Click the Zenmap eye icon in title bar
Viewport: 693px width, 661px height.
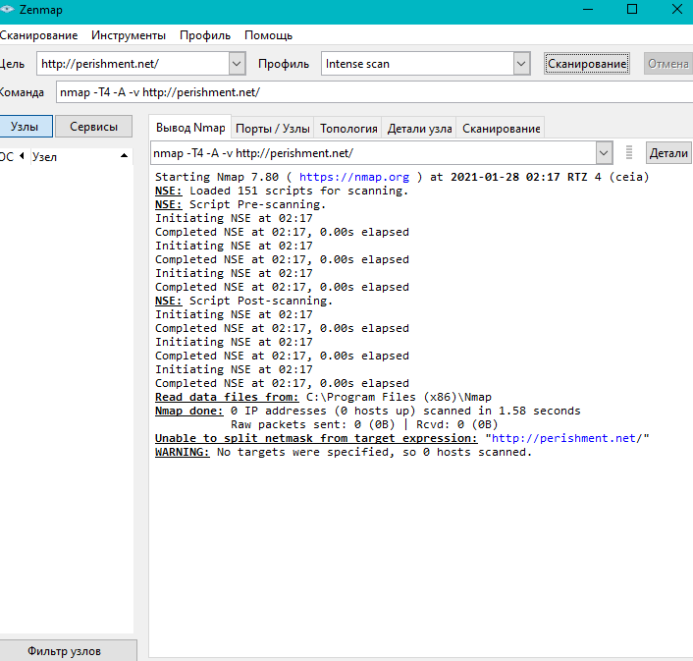point(7,9)
